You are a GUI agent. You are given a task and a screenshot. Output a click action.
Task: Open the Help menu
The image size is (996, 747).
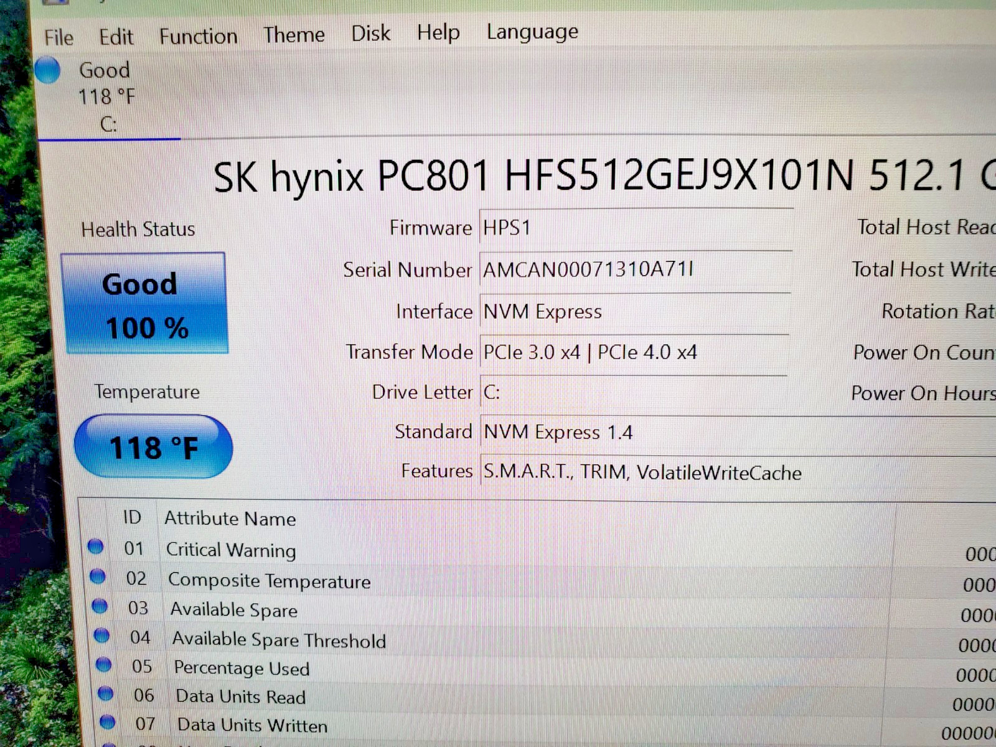[438, 32]
